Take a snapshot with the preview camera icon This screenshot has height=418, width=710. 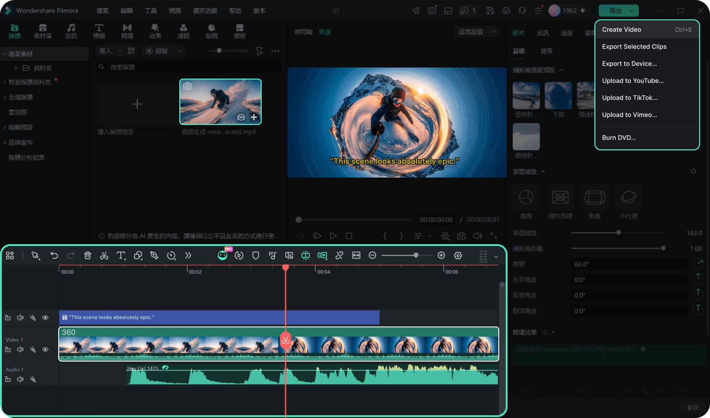pos(461,236)
